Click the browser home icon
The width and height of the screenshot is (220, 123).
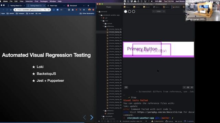[x=11, y=10]
